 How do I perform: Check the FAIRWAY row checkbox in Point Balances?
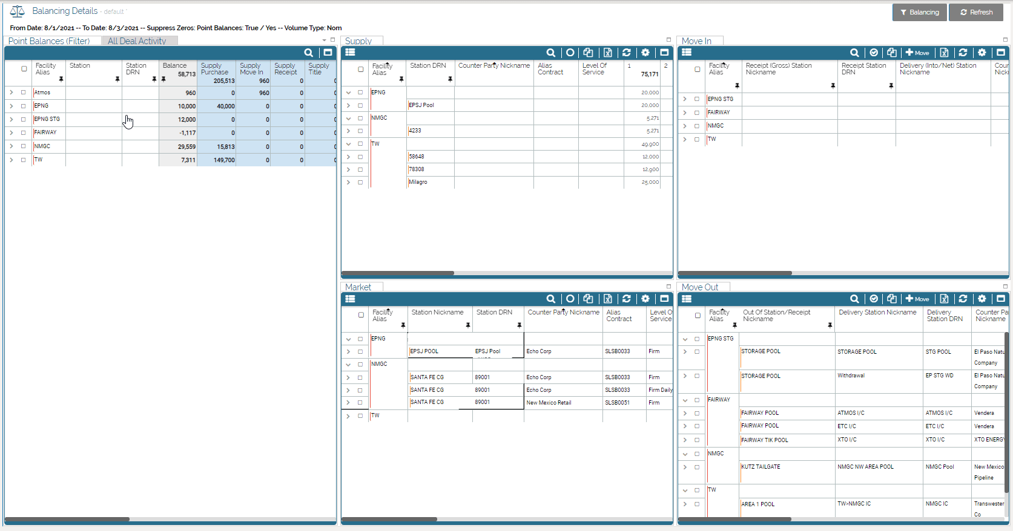tap(24, 132)
